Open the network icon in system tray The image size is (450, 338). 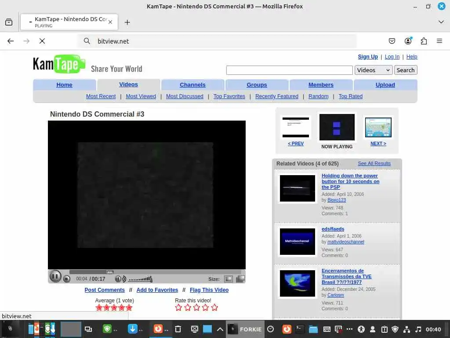point(406,329)
